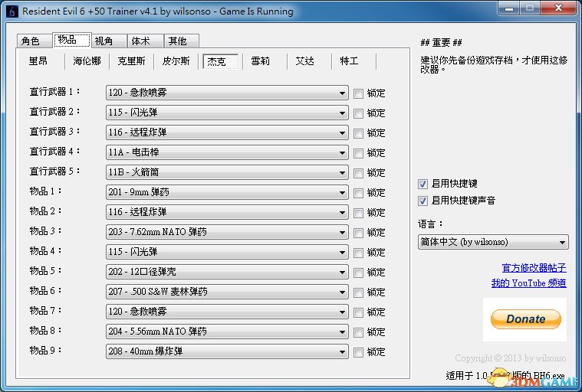Open the 物品 1 dropdown
This screenshot has width=582, height=392.
coord(227,193)
